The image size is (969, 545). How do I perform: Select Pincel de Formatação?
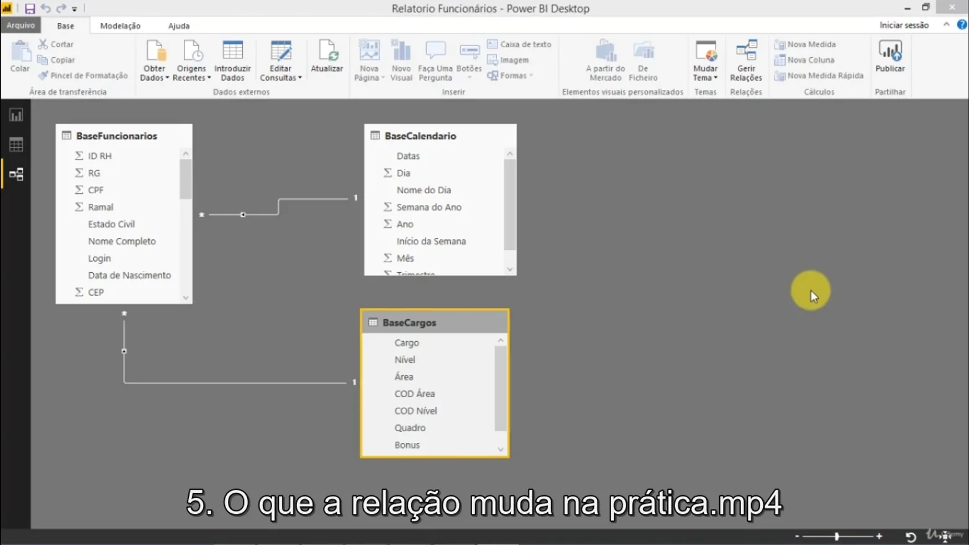83,75
